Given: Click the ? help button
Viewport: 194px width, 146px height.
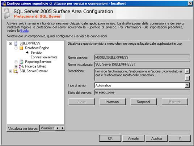Looking at the screenshot, I should (x=180, y=138).
